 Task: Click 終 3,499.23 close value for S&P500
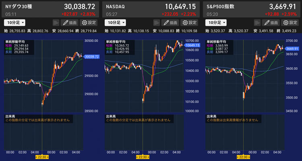(287, 31)
